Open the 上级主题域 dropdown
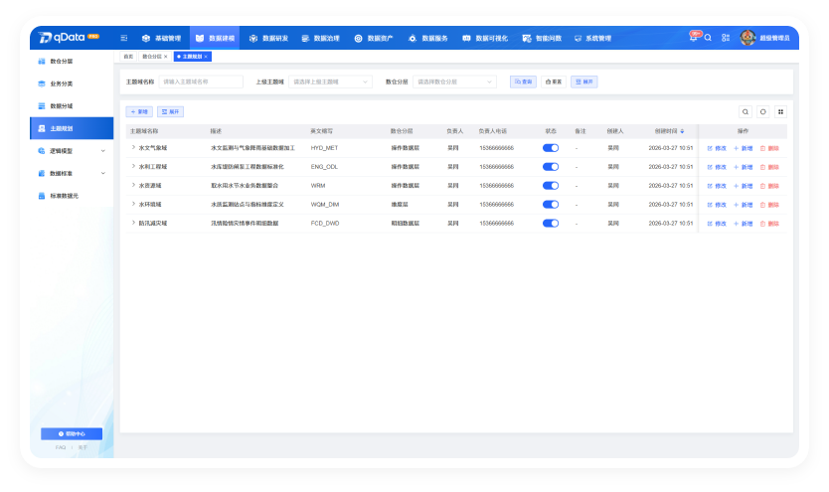 click(330, 82)
